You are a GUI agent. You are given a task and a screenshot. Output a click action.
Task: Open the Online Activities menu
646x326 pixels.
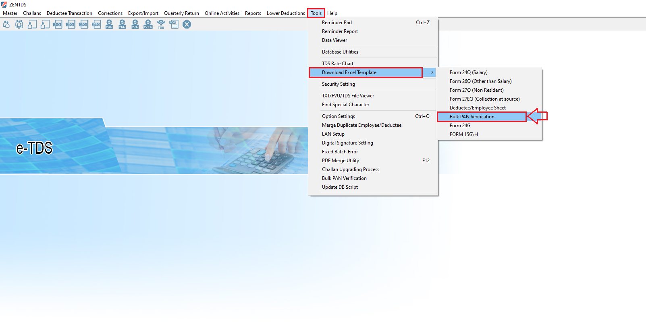(222, 13)
